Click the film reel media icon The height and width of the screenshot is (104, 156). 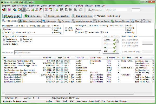pyautogui.click(x=15, y=10)
